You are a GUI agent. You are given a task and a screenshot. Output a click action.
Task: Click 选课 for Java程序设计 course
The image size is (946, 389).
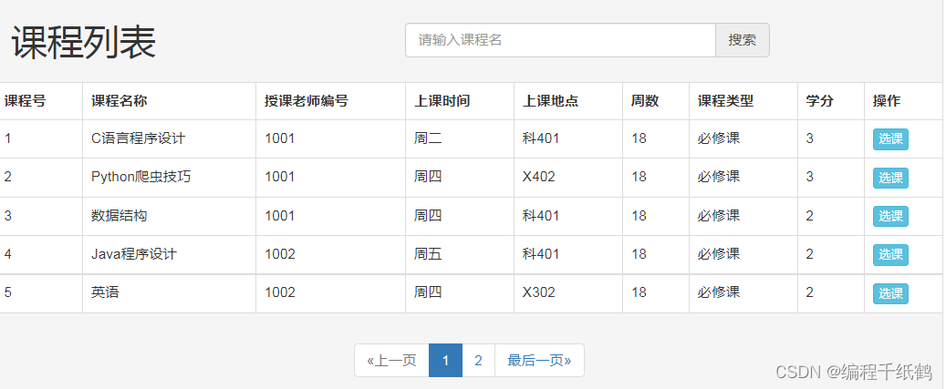(x=890, y=255)
